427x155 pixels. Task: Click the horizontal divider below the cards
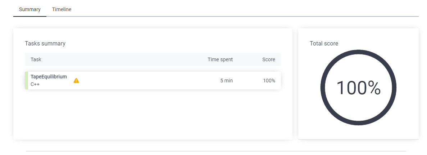coord(216,151)
